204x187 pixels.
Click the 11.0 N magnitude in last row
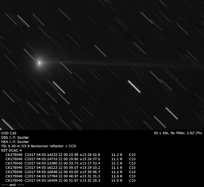tap(117, 181)
